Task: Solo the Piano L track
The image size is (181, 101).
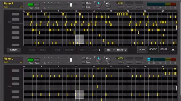Action: tap(84, 62)
